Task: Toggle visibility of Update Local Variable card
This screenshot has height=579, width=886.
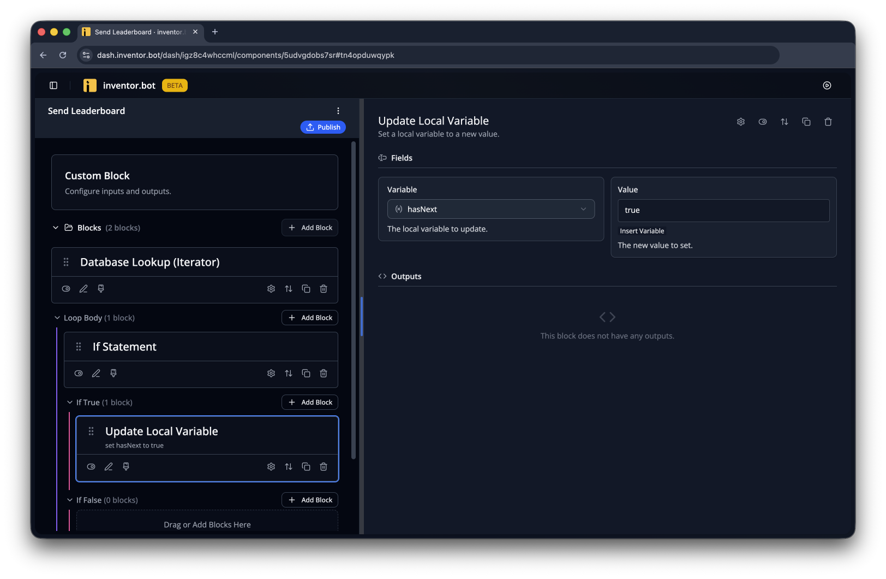Action: coord(91,467)
